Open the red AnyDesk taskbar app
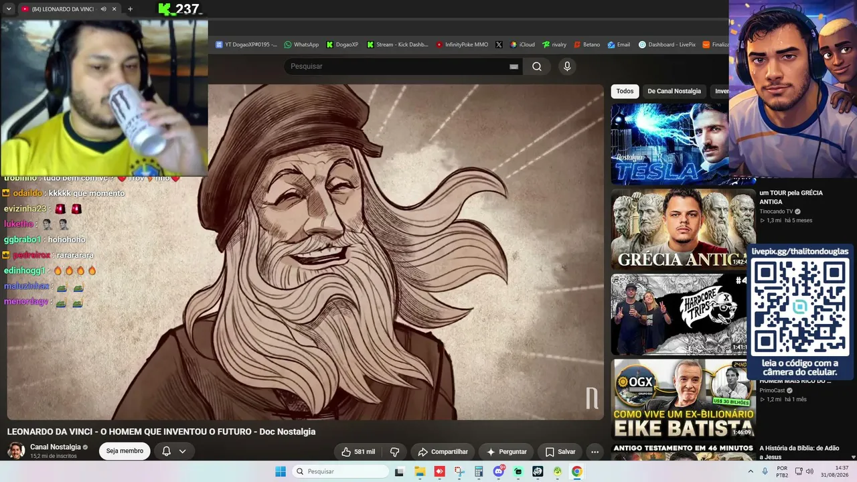Screen dimensions: 857x482 439,471
